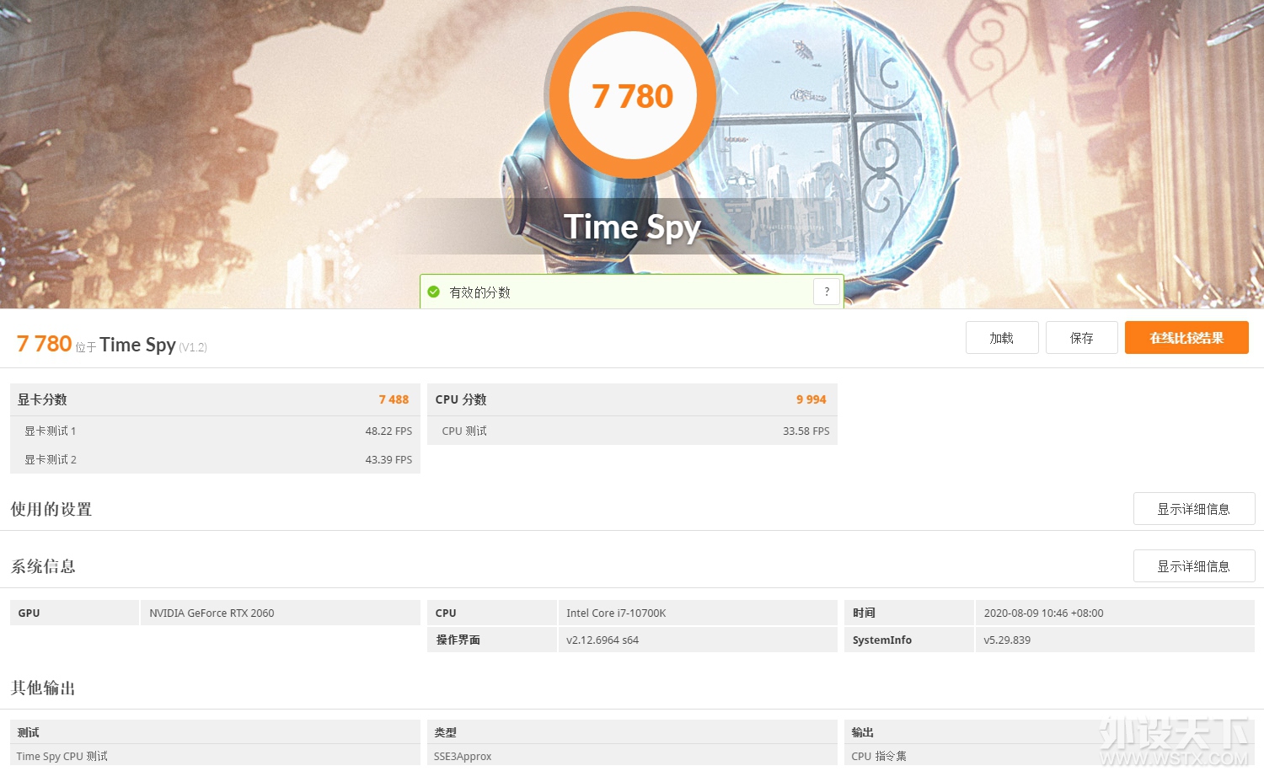Select the 操作界面 label cell
The height and width of the screenshot is (782, 1264).
pos(492,640)
